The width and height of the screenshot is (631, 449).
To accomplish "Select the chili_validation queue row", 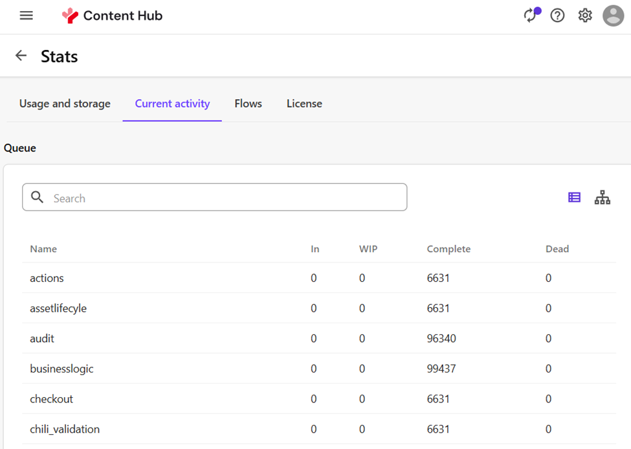I will pyautogui.click(x=65, y=429).
